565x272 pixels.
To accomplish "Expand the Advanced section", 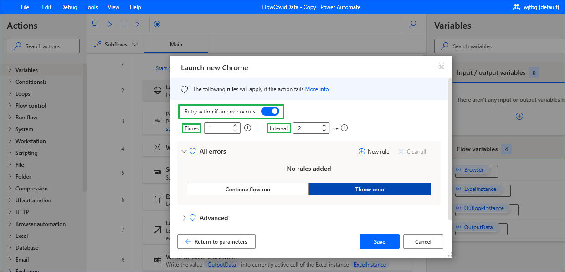I will click(x=184, y=218).
